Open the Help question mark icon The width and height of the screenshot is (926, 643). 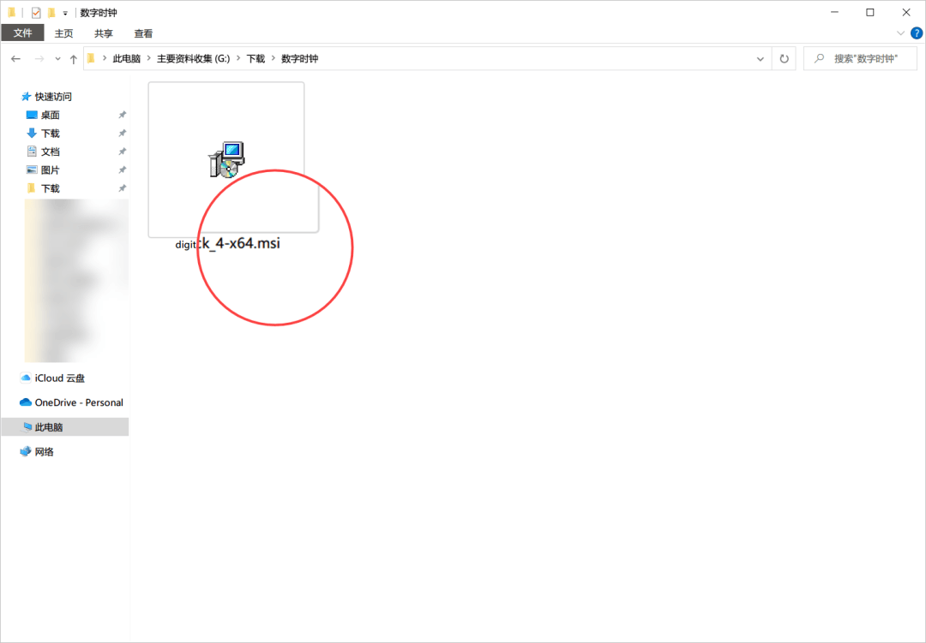pyautogui.click(x=916, y=33)
